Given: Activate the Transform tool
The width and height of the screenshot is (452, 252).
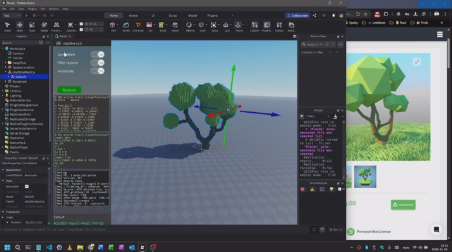Looking at the screenshot, I should (56, 26).
